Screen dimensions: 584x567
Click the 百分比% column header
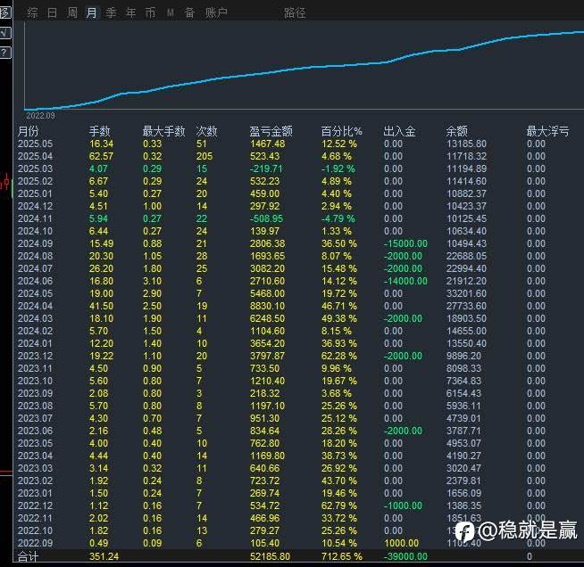point(341,131)
